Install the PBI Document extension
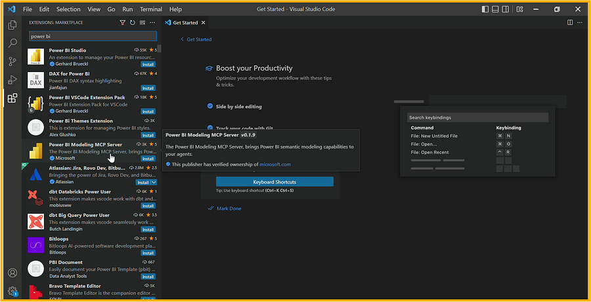 point(148,276)
